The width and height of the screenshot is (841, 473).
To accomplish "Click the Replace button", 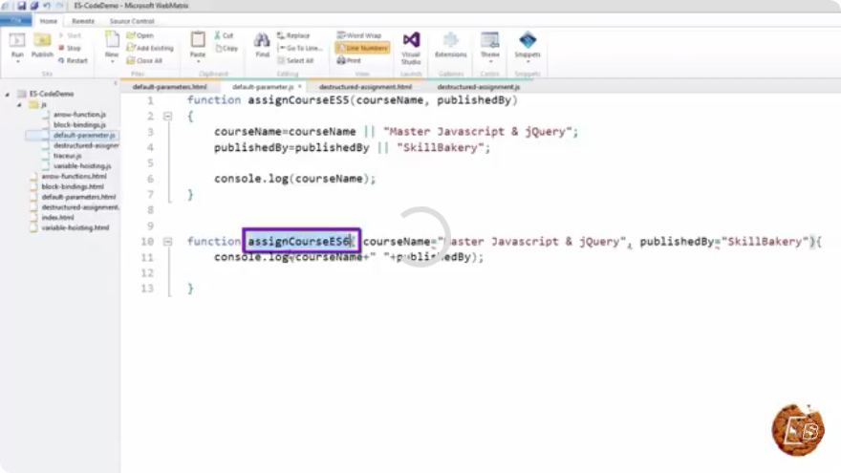I will (293, 35).
